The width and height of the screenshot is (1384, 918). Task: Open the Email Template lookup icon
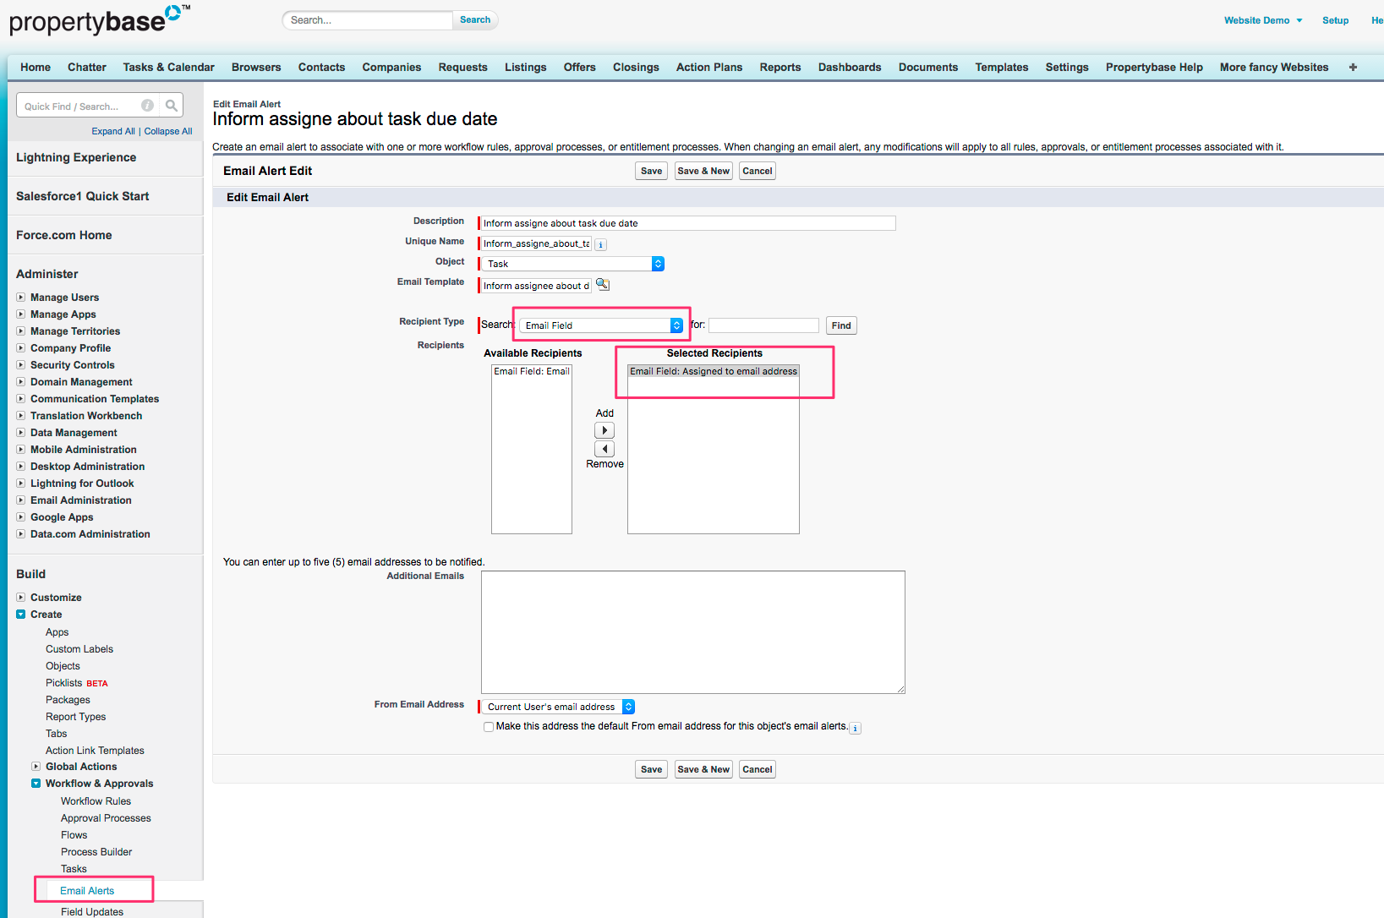(x=603, y=285)
